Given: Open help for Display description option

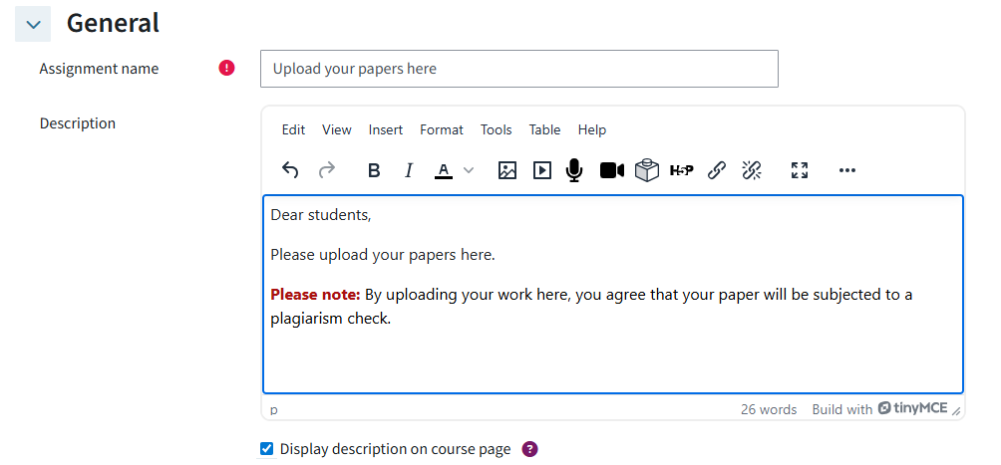Looking at the screenshot, I should pyautogui.click(x=529, y=449).
